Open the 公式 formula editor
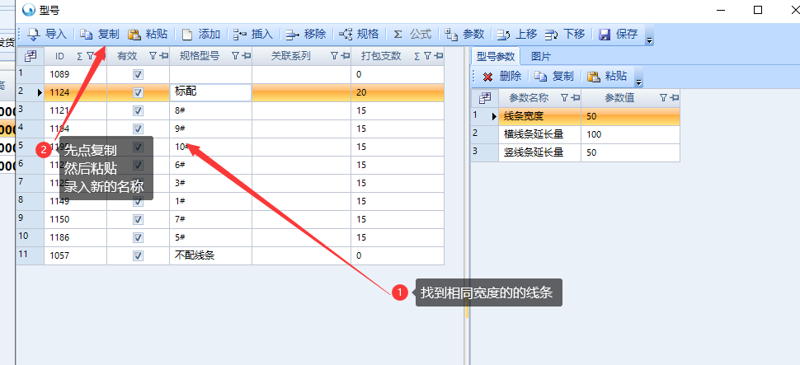The width and height of the screenshot is (800, 365). point(398,35)
